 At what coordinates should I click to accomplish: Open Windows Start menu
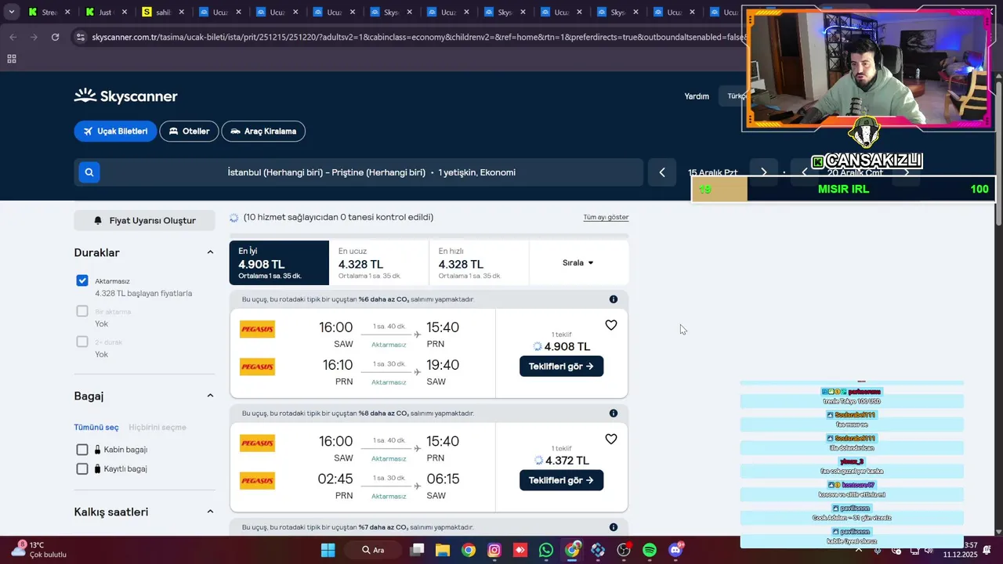coord(328,550)
